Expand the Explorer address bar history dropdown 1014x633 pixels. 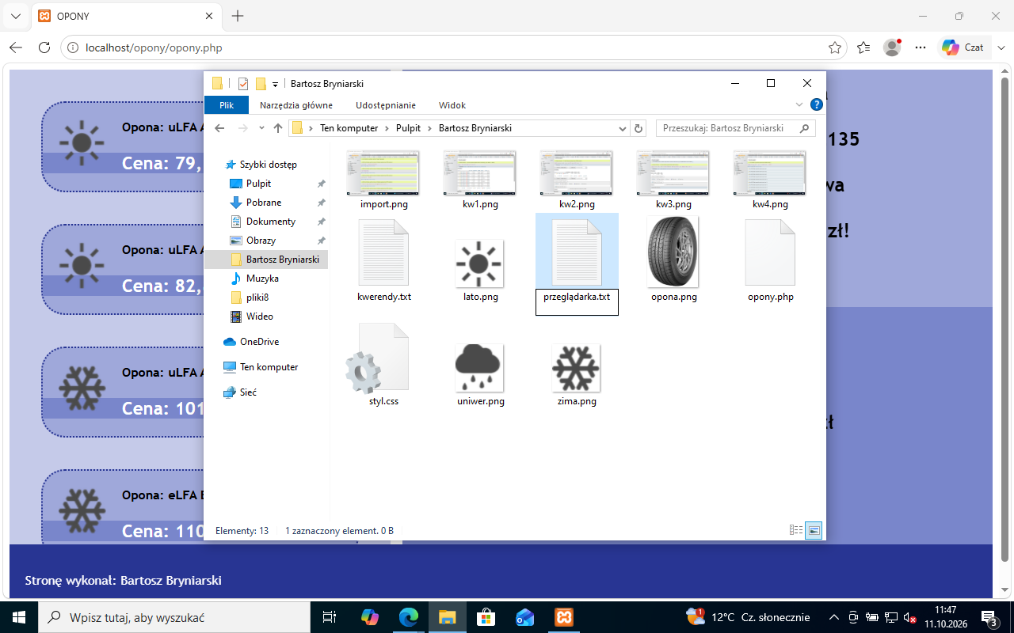point(623,128)
